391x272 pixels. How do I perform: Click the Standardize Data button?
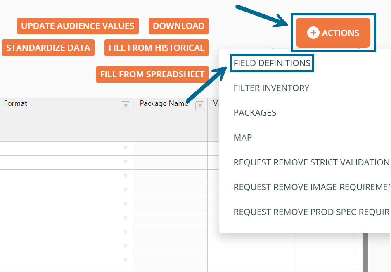pyautogui.click(x=48, y=48)
